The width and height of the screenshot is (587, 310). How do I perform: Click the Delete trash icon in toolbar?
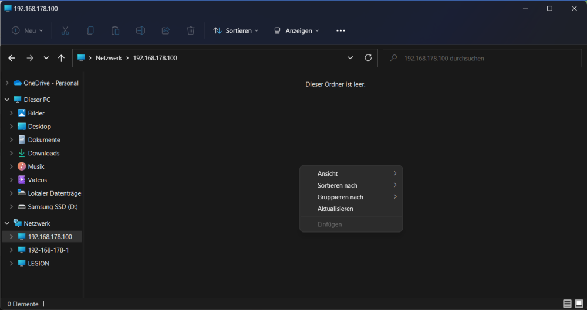pos(191,30)
